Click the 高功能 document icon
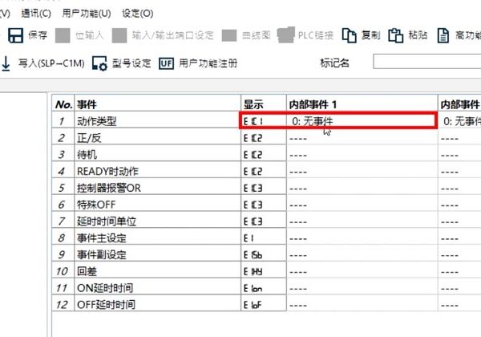 click(x=443, y=35)
